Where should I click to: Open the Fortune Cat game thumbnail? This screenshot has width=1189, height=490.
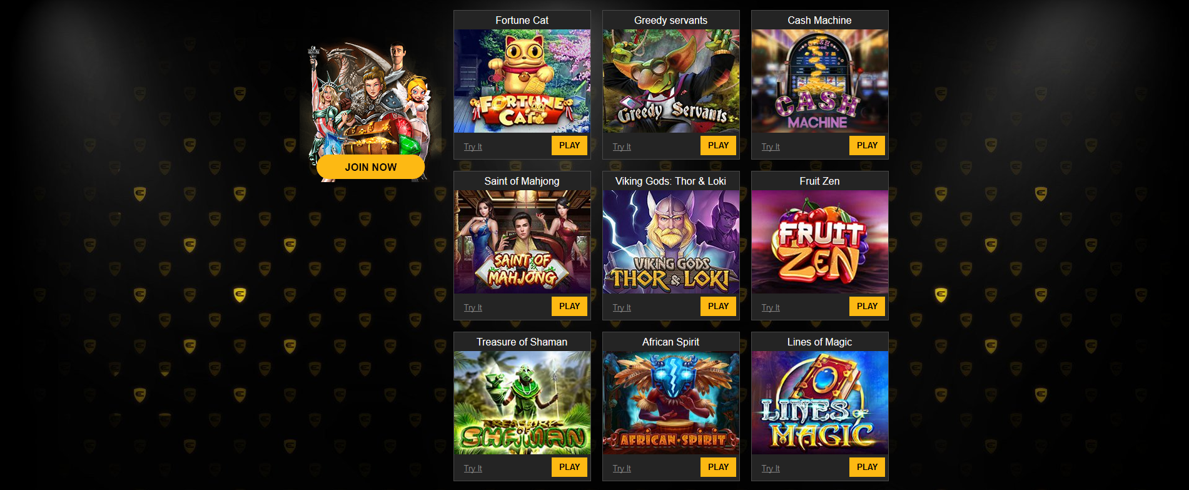click(522, 81)
